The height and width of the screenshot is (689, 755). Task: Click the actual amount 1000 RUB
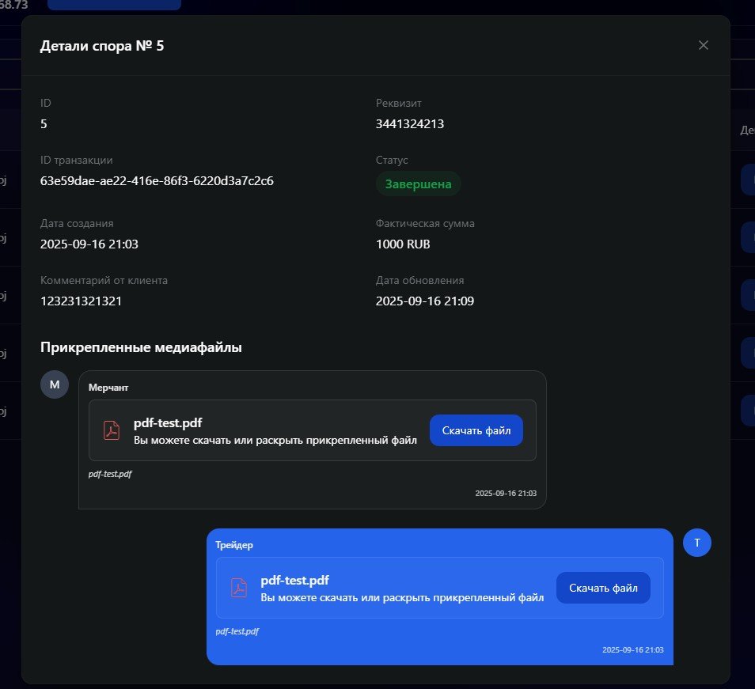pyautogui.click(x=403, y=244)
